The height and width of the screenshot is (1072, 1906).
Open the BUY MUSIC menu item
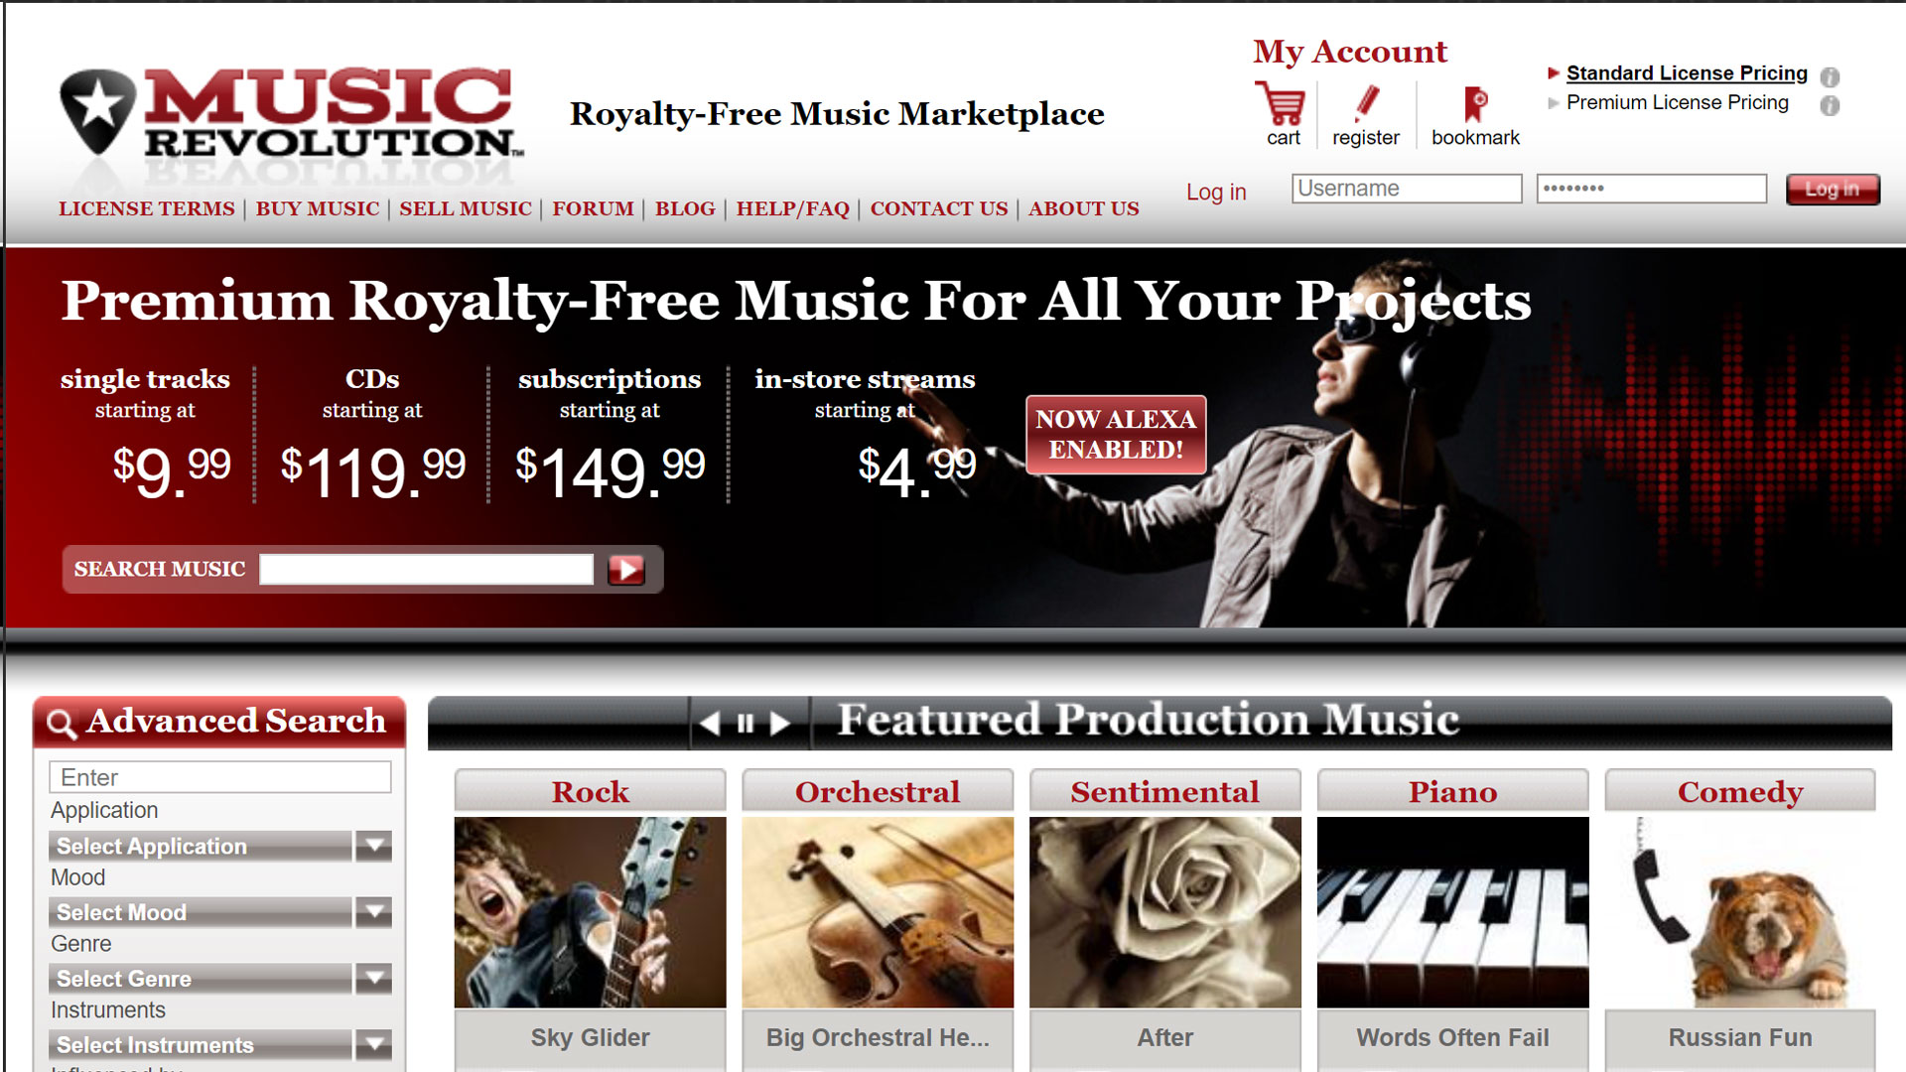318,208
